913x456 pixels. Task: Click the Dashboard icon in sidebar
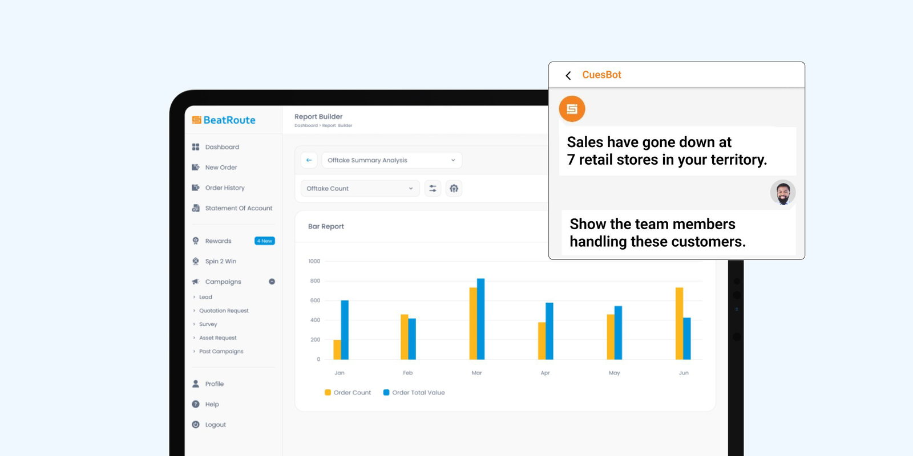pyautogui.click(x=196, y=147)
